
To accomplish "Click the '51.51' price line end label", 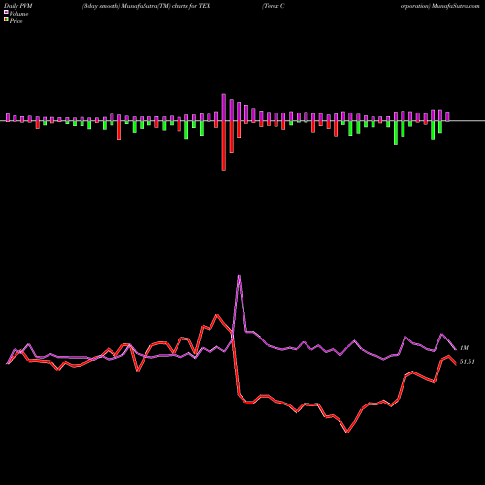I will click(x=468, y=362).
